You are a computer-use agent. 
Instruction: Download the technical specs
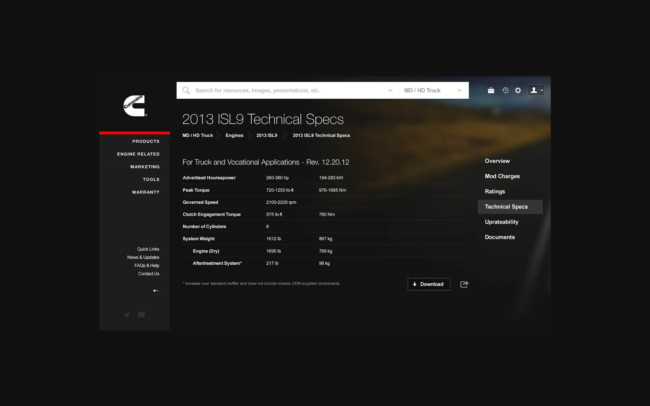pyautogui.click(x=429, y=284)
